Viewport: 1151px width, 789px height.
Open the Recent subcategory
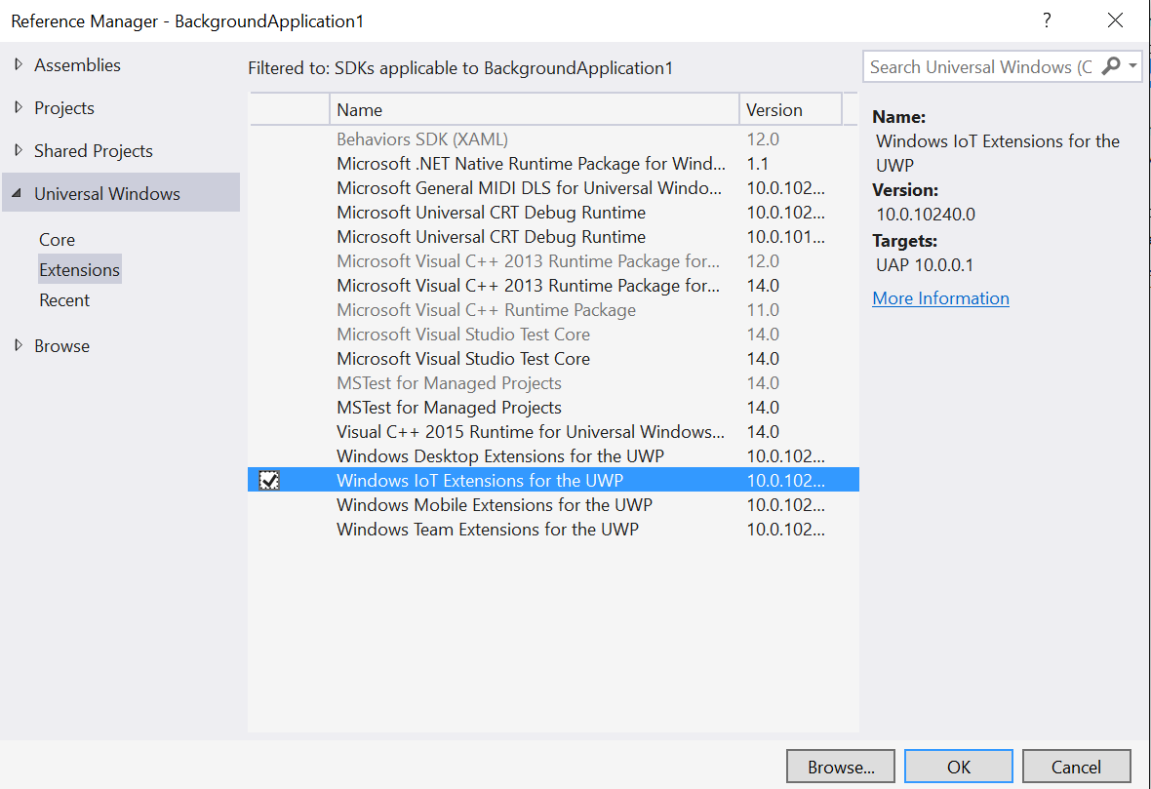64,300
